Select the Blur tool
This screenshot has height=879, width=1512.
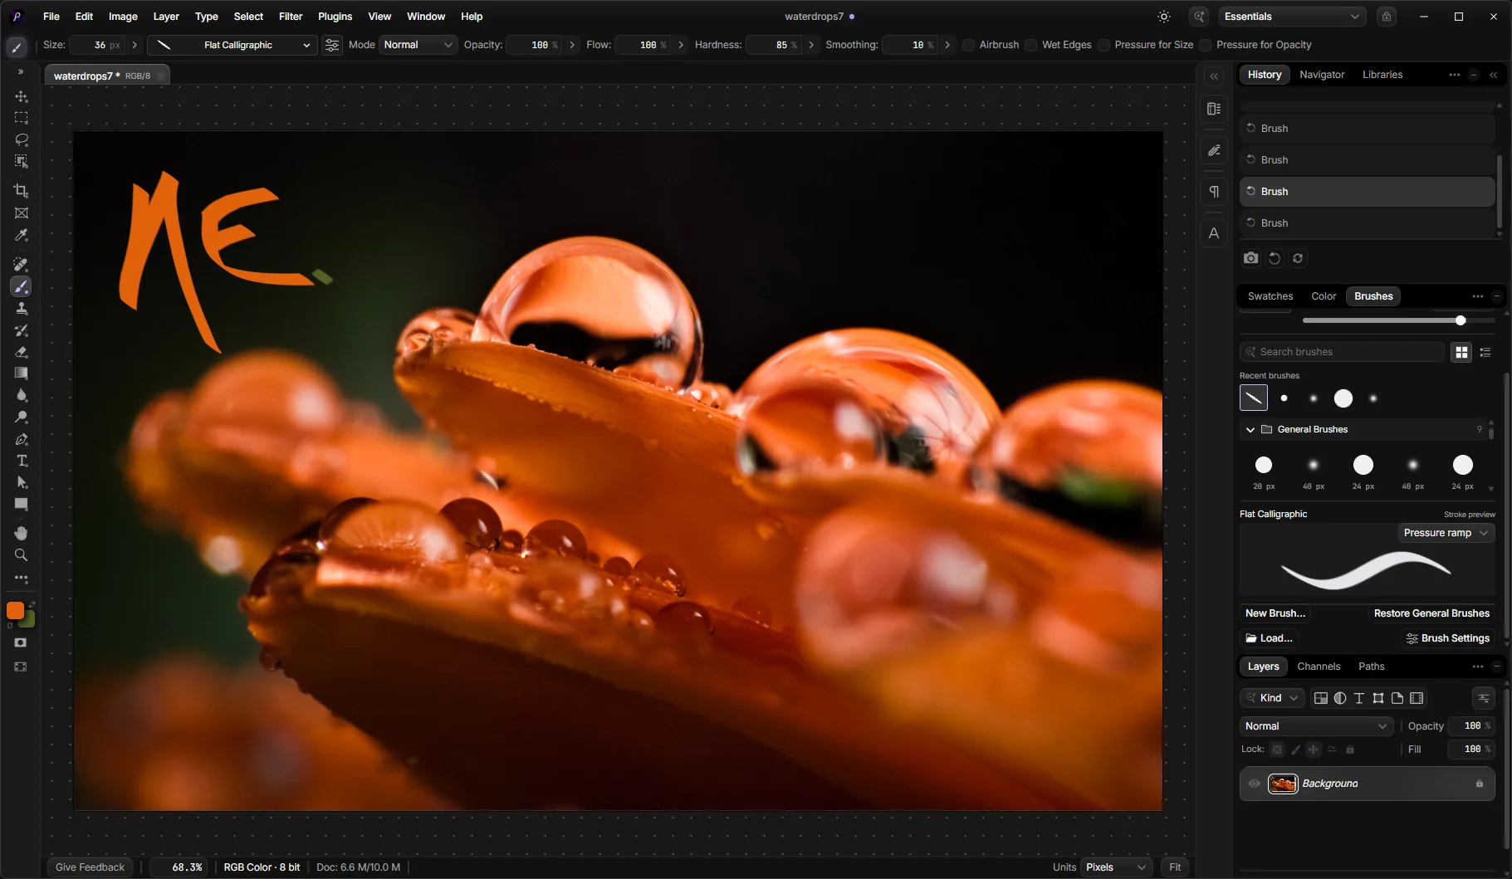(22, 395)
